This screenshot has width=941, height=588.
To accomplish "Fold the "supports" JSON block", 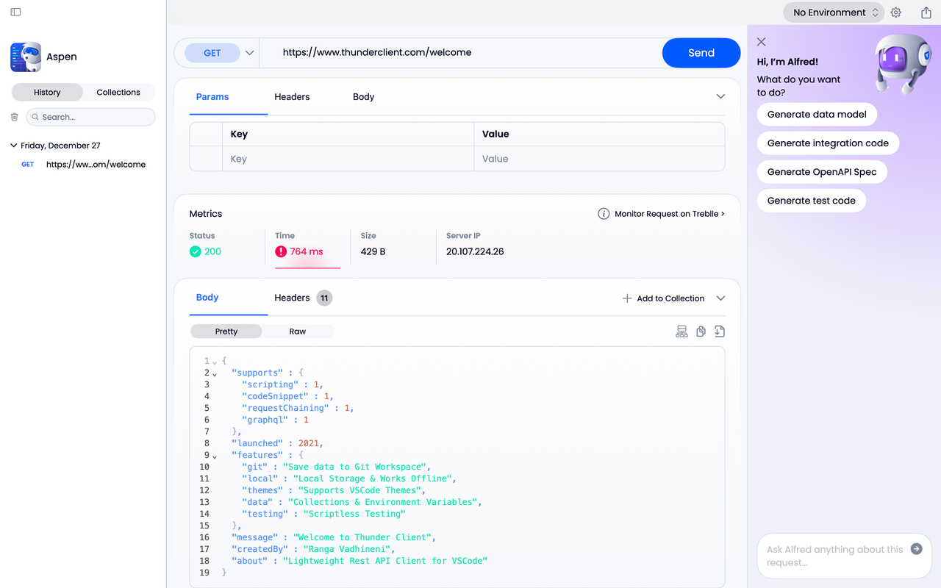I will [x=215, y=373].
